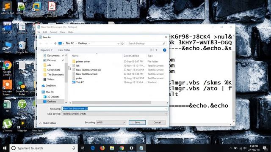The height and width of the screenshot is (152, 271).
Task: Click the horizontal scrollbar in file list
Action: 111,103
